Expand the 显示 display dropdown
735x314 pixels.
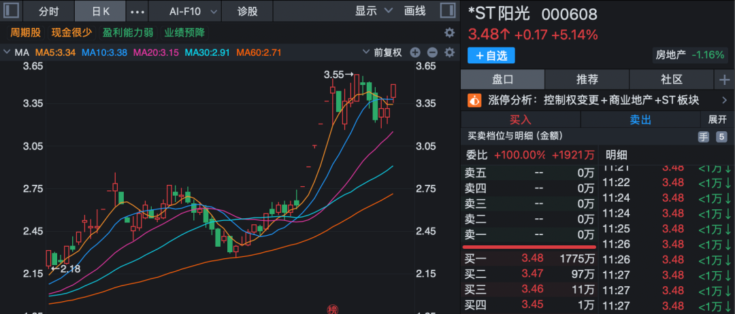[x=374, y=11]
